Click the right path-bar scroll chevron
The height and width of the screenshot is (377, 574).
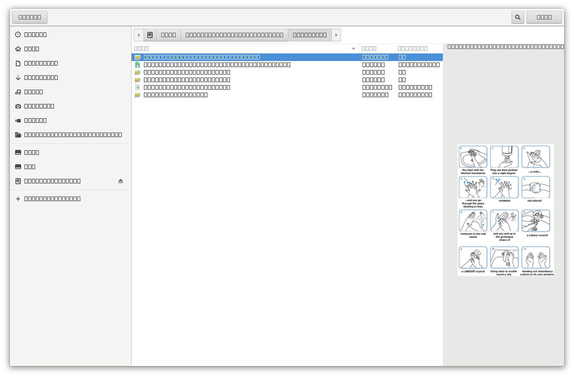pyautogui.click(x=336, y=35)
